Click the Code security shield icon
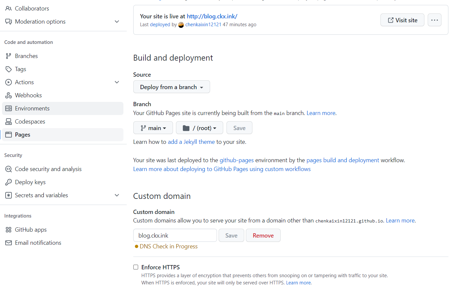Image resolution: width=452 pixels, height=288 pixels. tap(9, 169)
